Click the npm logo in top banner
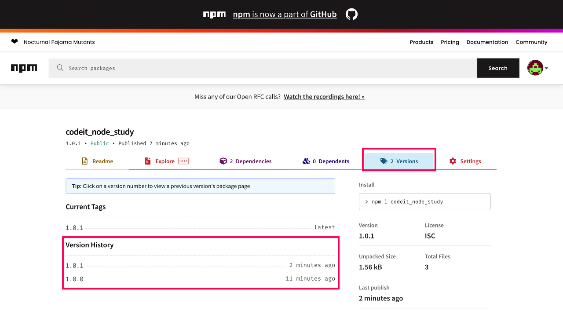This screenshot has width=563, height=311. click(214, 15)
